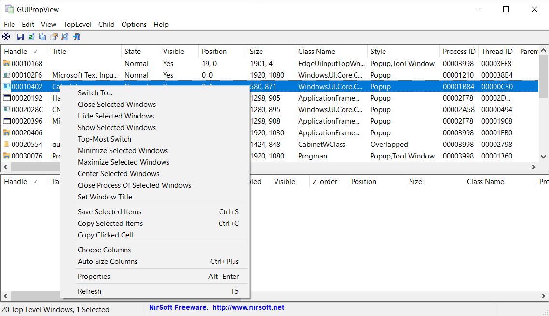Click the icon beside handle 00010168
Screen dimensions: 549x316
[x=6, y=63]
